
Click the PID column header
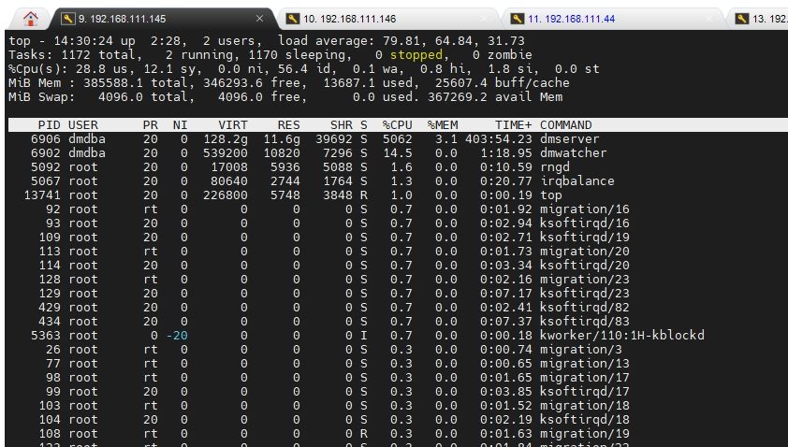[50, 125]
